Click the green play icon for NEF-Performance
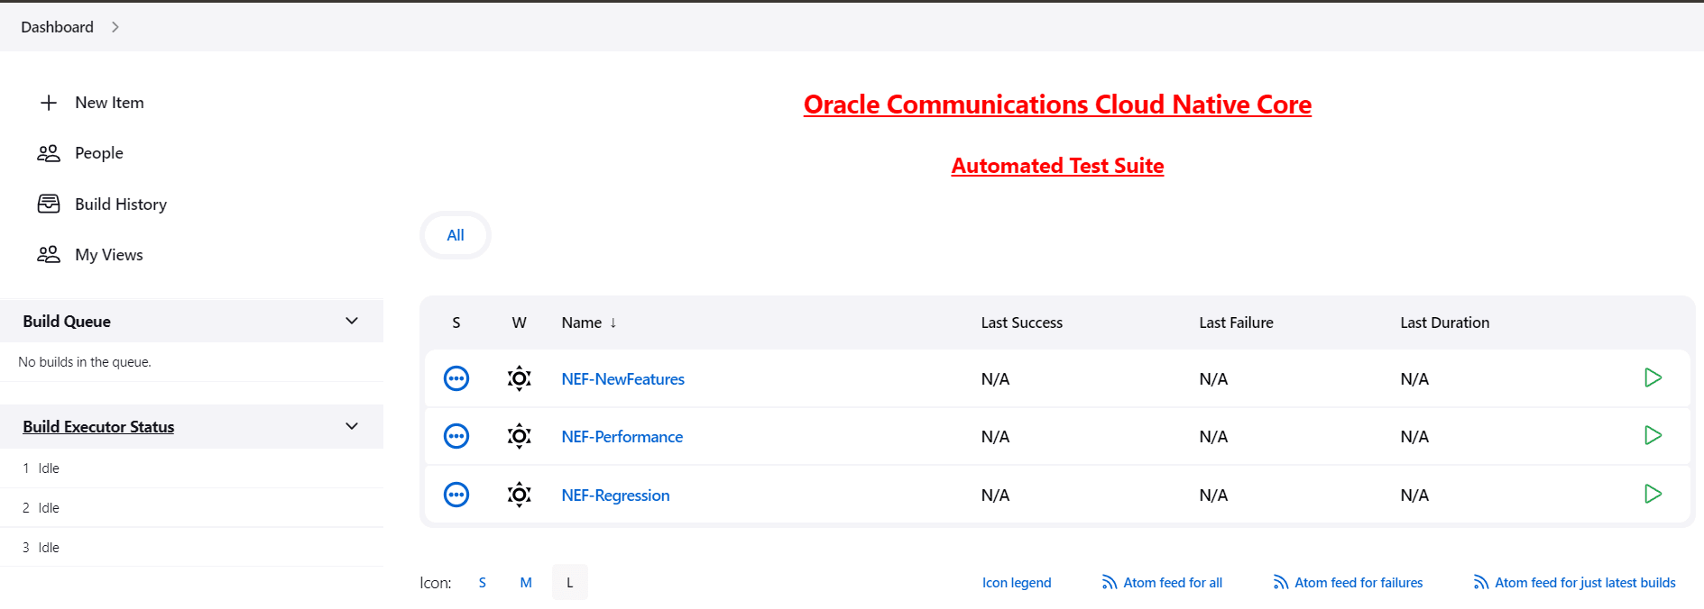This screenshot has width=1704, height=609. [1653, 436]
